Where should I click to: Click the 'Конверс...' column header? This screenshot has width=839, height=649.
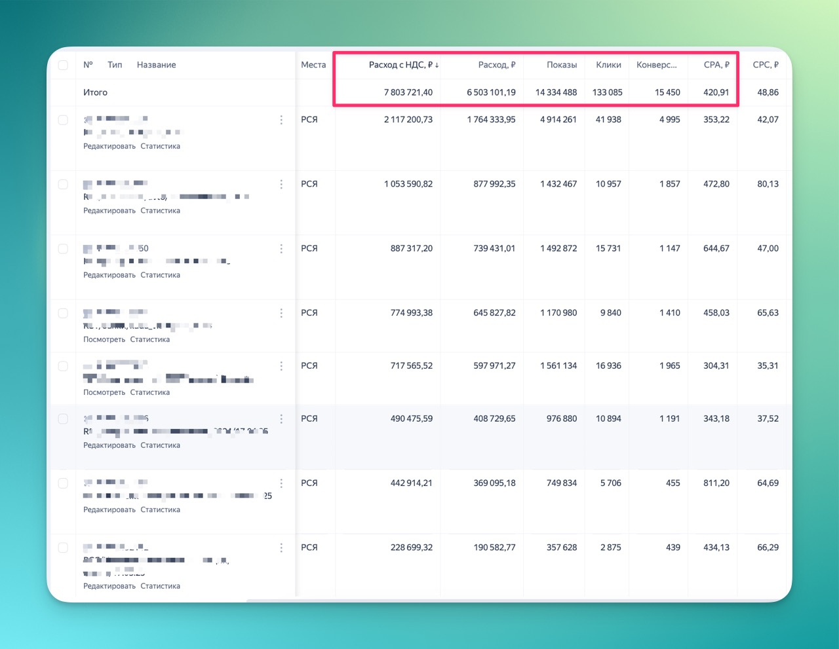tap(656, 65)
